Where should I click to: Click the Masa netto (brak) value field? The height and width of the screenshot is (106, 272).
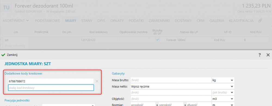pyautogui.click(x=171, y=92)
